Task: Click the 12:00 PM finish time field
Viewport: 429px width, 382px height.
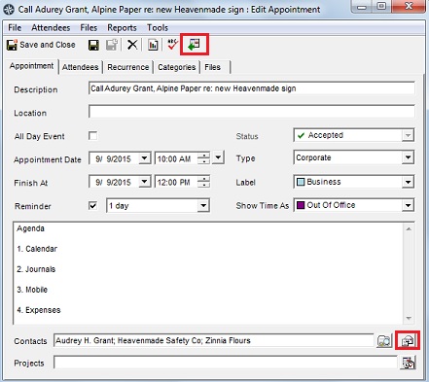Action: [176, 182]
